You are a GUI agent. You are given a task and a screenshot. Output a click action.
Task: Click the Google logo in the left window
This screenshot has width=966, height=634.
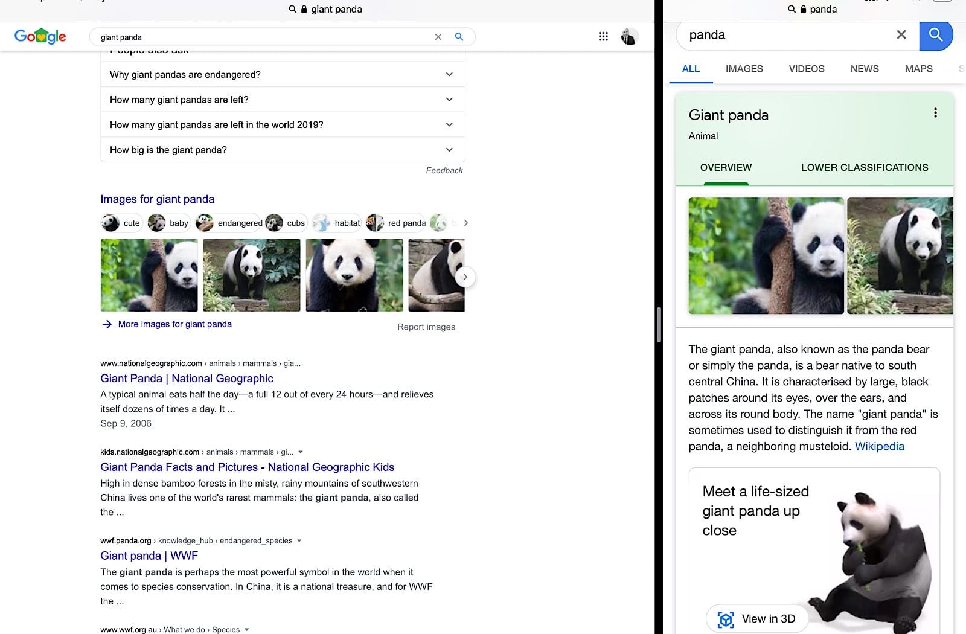(40, 36)
